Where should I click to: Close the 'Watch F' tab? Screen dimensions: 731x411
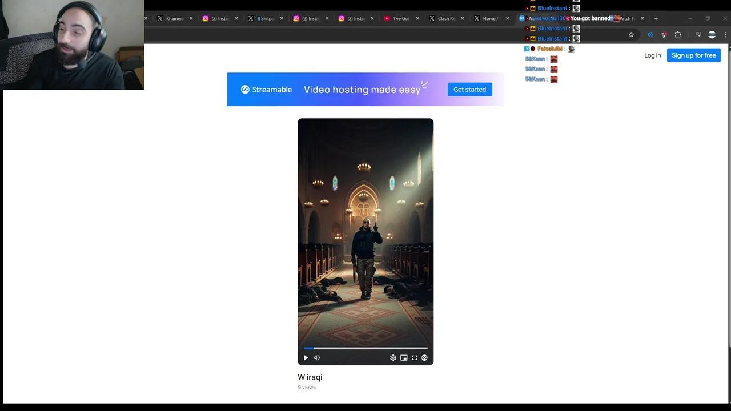[642, 18]
